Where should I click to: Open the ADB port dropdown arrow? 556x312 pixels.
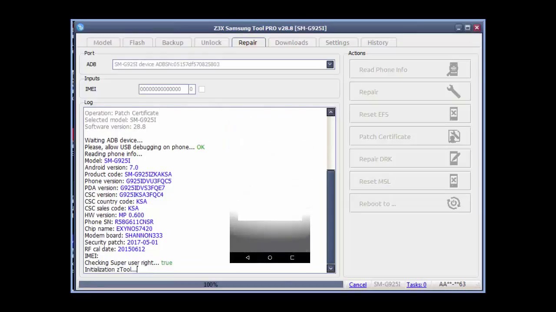coord(330,64)
